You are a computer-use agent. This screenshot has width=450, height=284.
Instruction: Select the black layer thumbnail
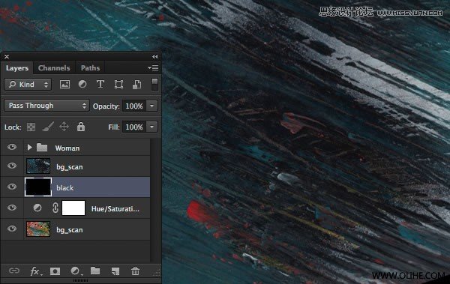38,187
